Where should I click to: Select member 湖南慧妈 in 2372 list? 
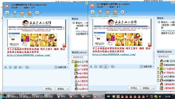pyautogui.click(x=166, y=80)
